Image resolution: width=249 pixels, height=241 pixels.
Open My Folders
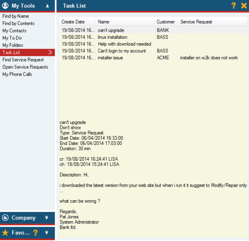(x=13, y=45)
